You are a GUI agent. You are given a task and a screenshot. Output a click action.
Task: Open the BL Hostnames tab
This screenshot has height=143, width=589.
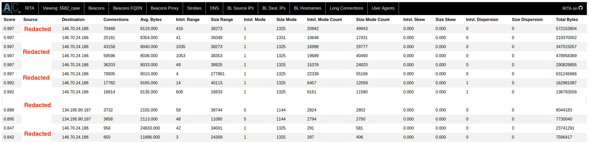click(307, 8)
